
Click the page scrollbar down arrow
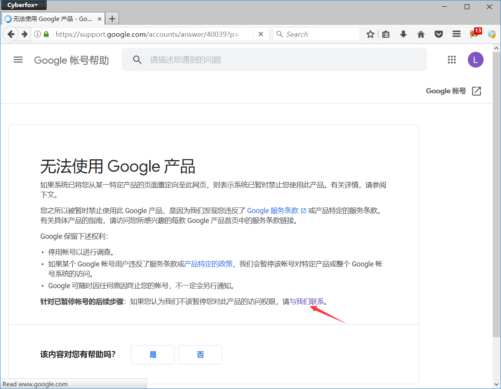pyautogui.click(x=497, y=384)
